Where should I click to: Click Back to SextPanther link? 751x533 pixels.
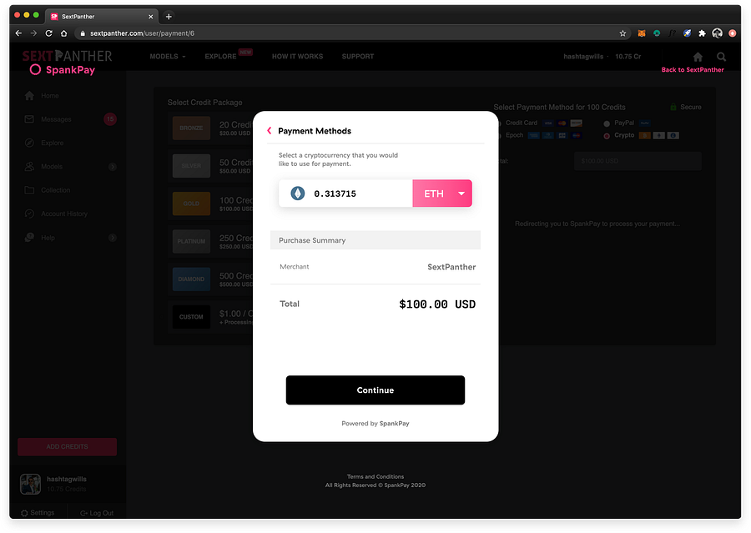click(692, 70)
